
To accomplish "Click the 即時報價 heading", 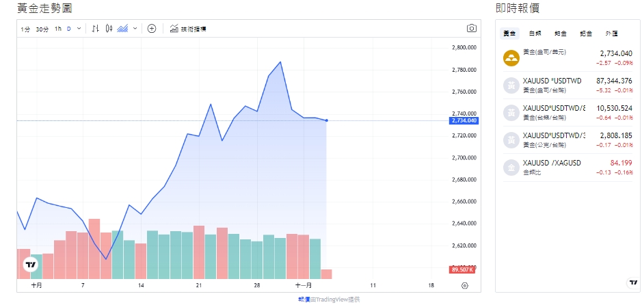I will pos(518,8).
